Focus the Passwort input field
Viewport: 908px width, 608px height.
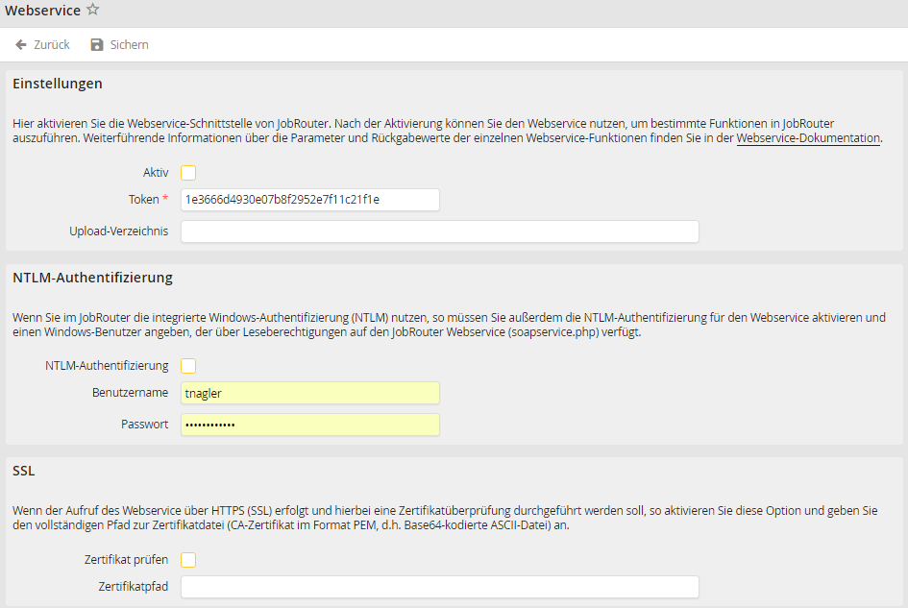[x=309, y=425]
